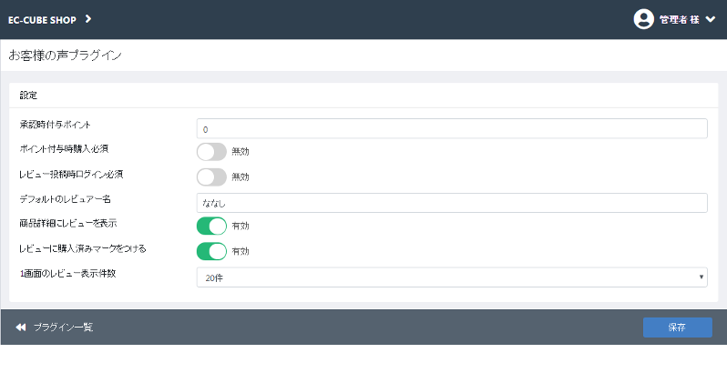Click the 有効 label beside 商品詳細にレビューを表示

point(241,226)
